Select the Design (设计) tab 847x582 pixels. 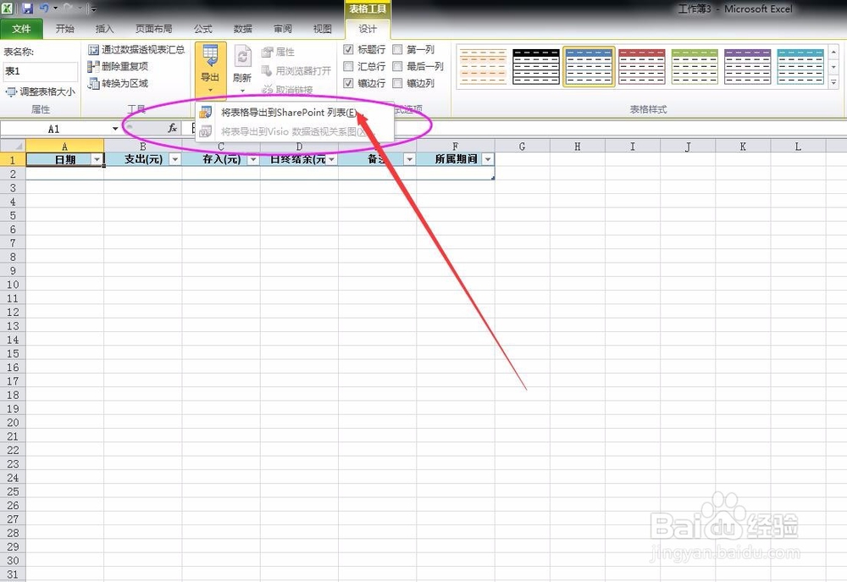coord(368,29)
